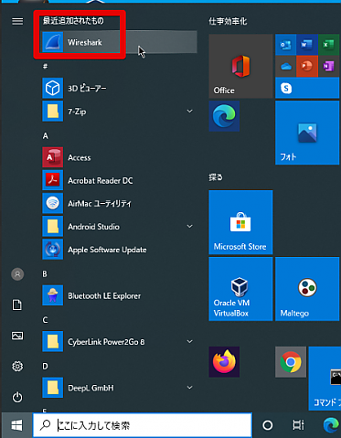Open OneNote small tile
341x438 pixels.
(x=329, y=66)
